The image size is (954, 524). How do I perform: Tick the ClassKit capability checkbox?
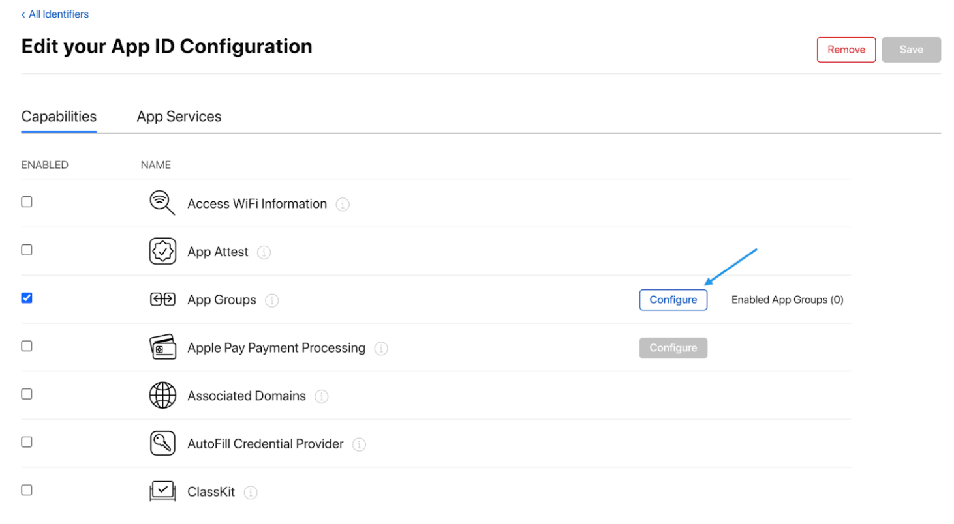27,490
